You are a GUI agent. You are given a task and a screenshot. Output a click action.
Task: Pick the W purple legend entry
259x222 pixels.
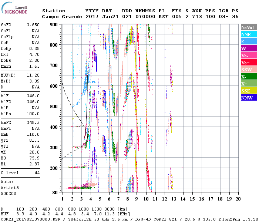point(248,48)
